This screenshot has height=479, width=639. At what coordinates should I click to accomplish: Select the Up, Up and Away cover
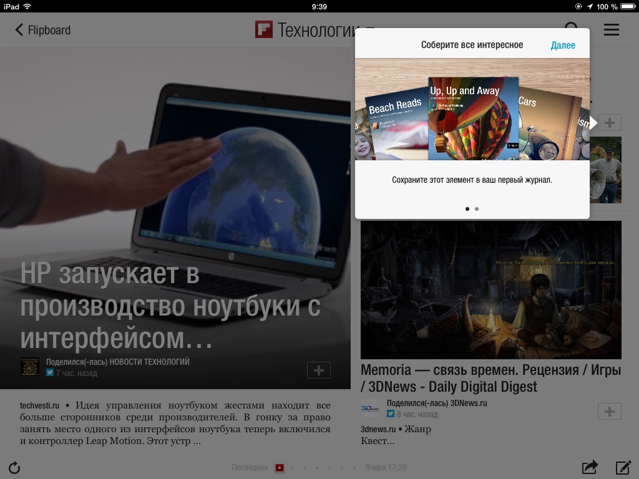473,119
